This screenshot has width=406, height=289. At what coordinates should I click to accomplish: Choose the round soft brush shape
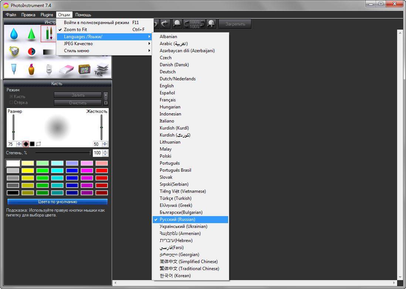tap(26, 144)
